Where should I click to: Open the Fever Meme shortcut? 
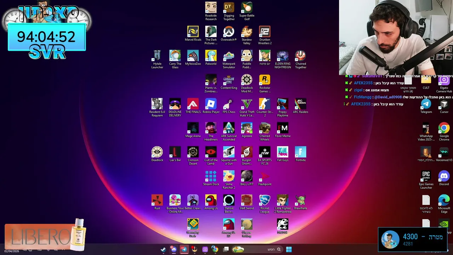283,130
